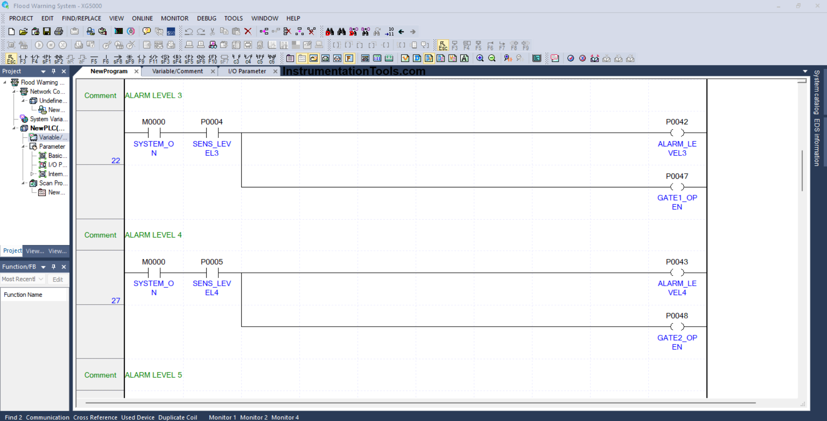The width and height of the screenshot is (827, 421).
Task: Pin the Project panel
Action: coord(53,71)
